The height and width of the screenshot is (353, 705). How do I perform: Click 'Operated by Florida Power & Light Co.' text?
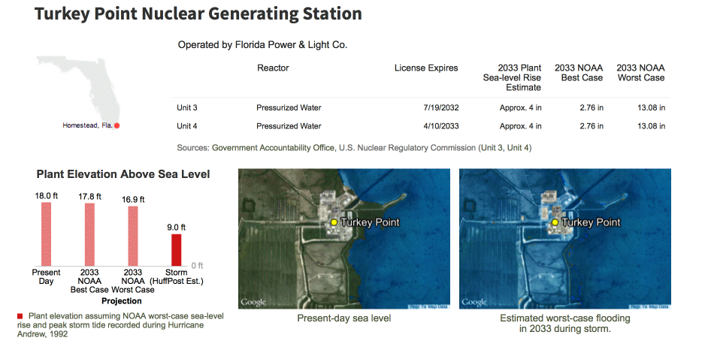tap(262, 45)
